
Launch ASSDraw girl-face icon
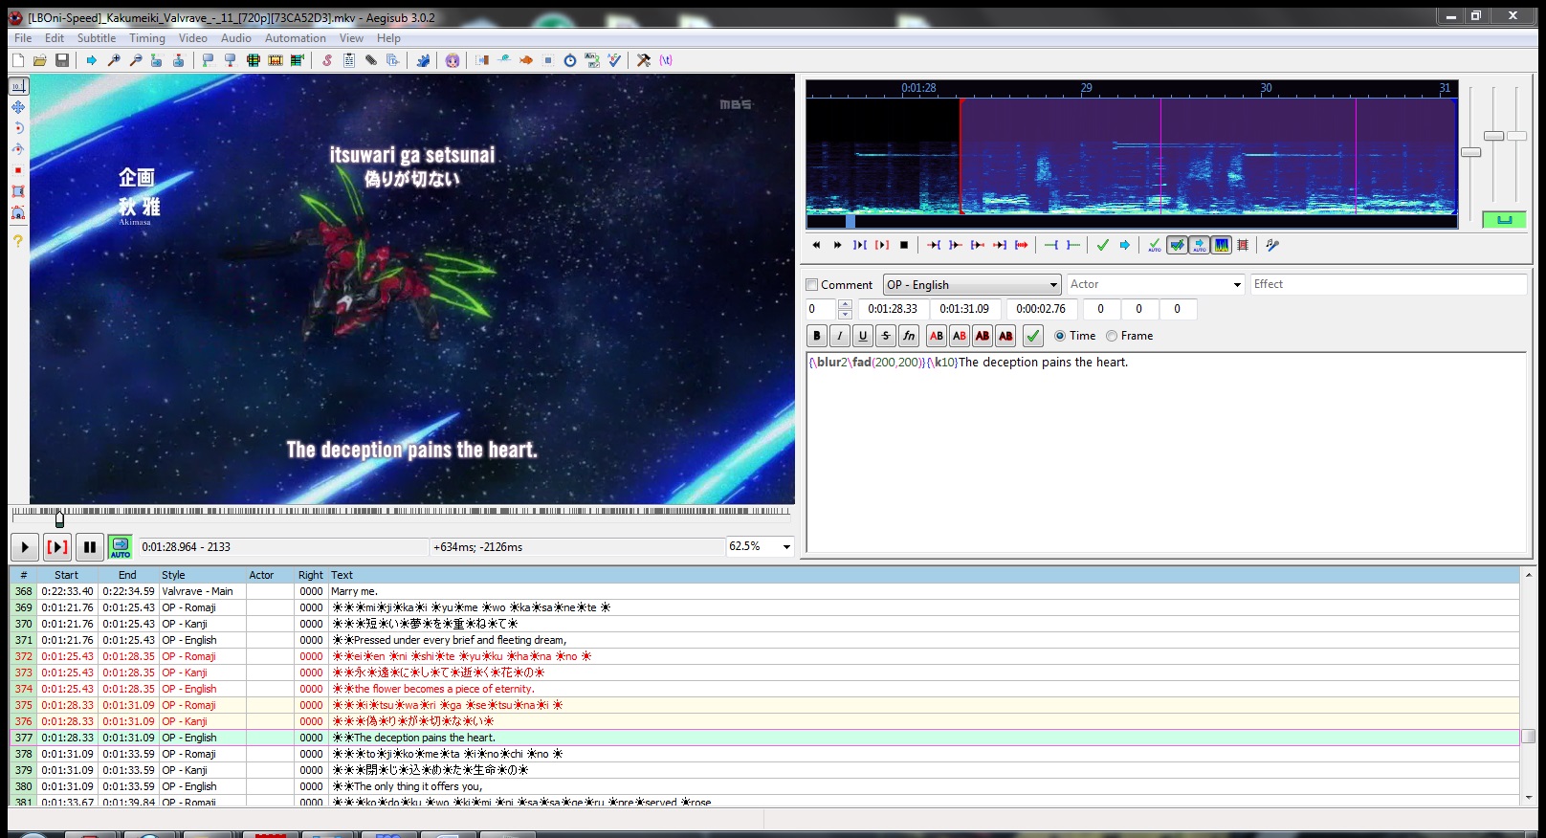453,60
